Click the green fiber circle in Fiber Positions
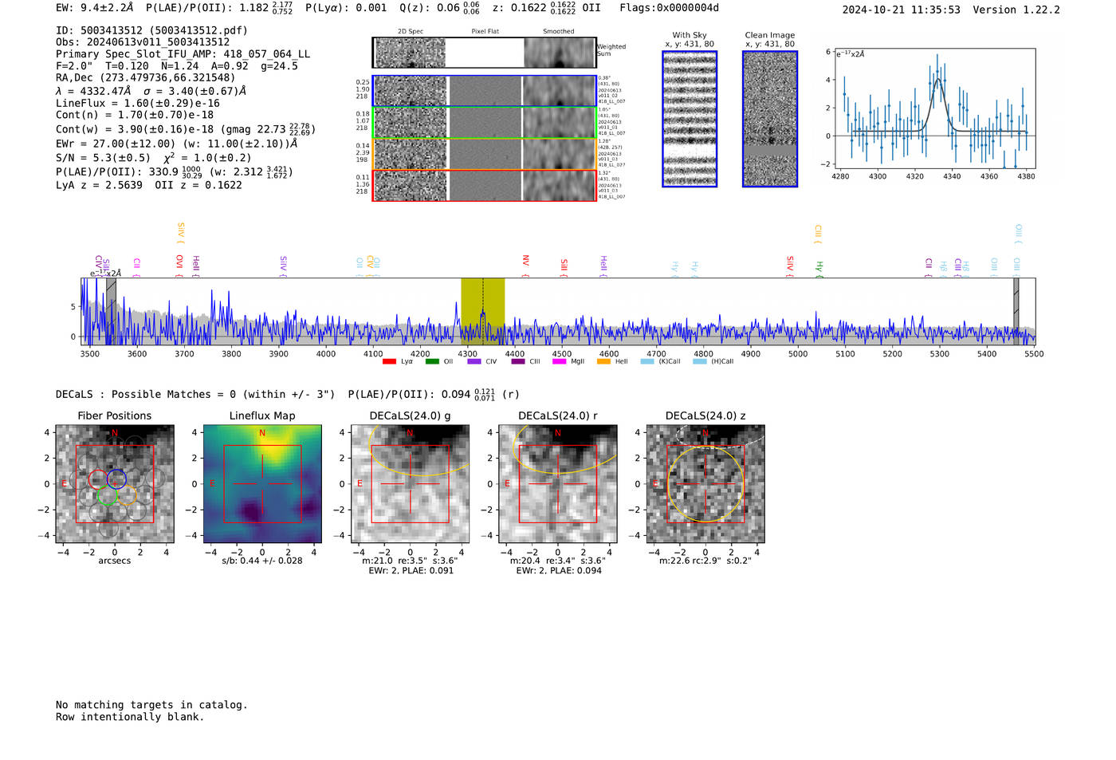This screenshot has width=1116, height=760. 107,496
